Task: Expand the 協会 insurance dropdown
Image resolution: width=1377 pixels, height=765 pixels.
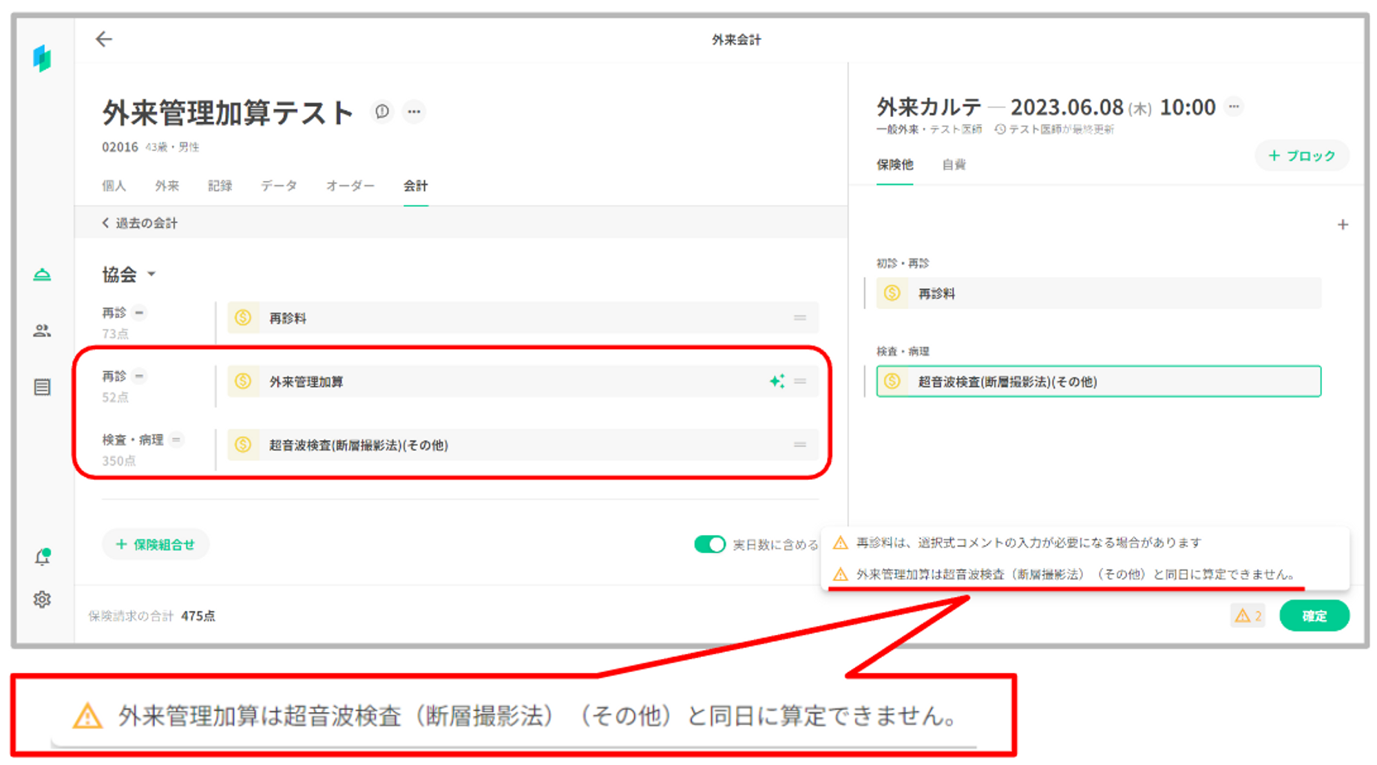Action: (x=151, y=274)
